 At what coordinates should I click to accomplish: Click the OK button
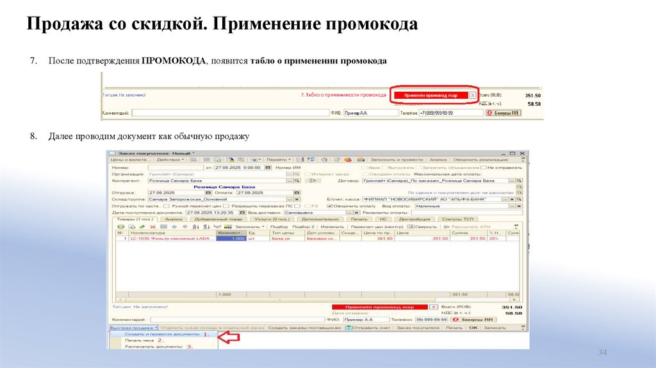tap(473, 328)
